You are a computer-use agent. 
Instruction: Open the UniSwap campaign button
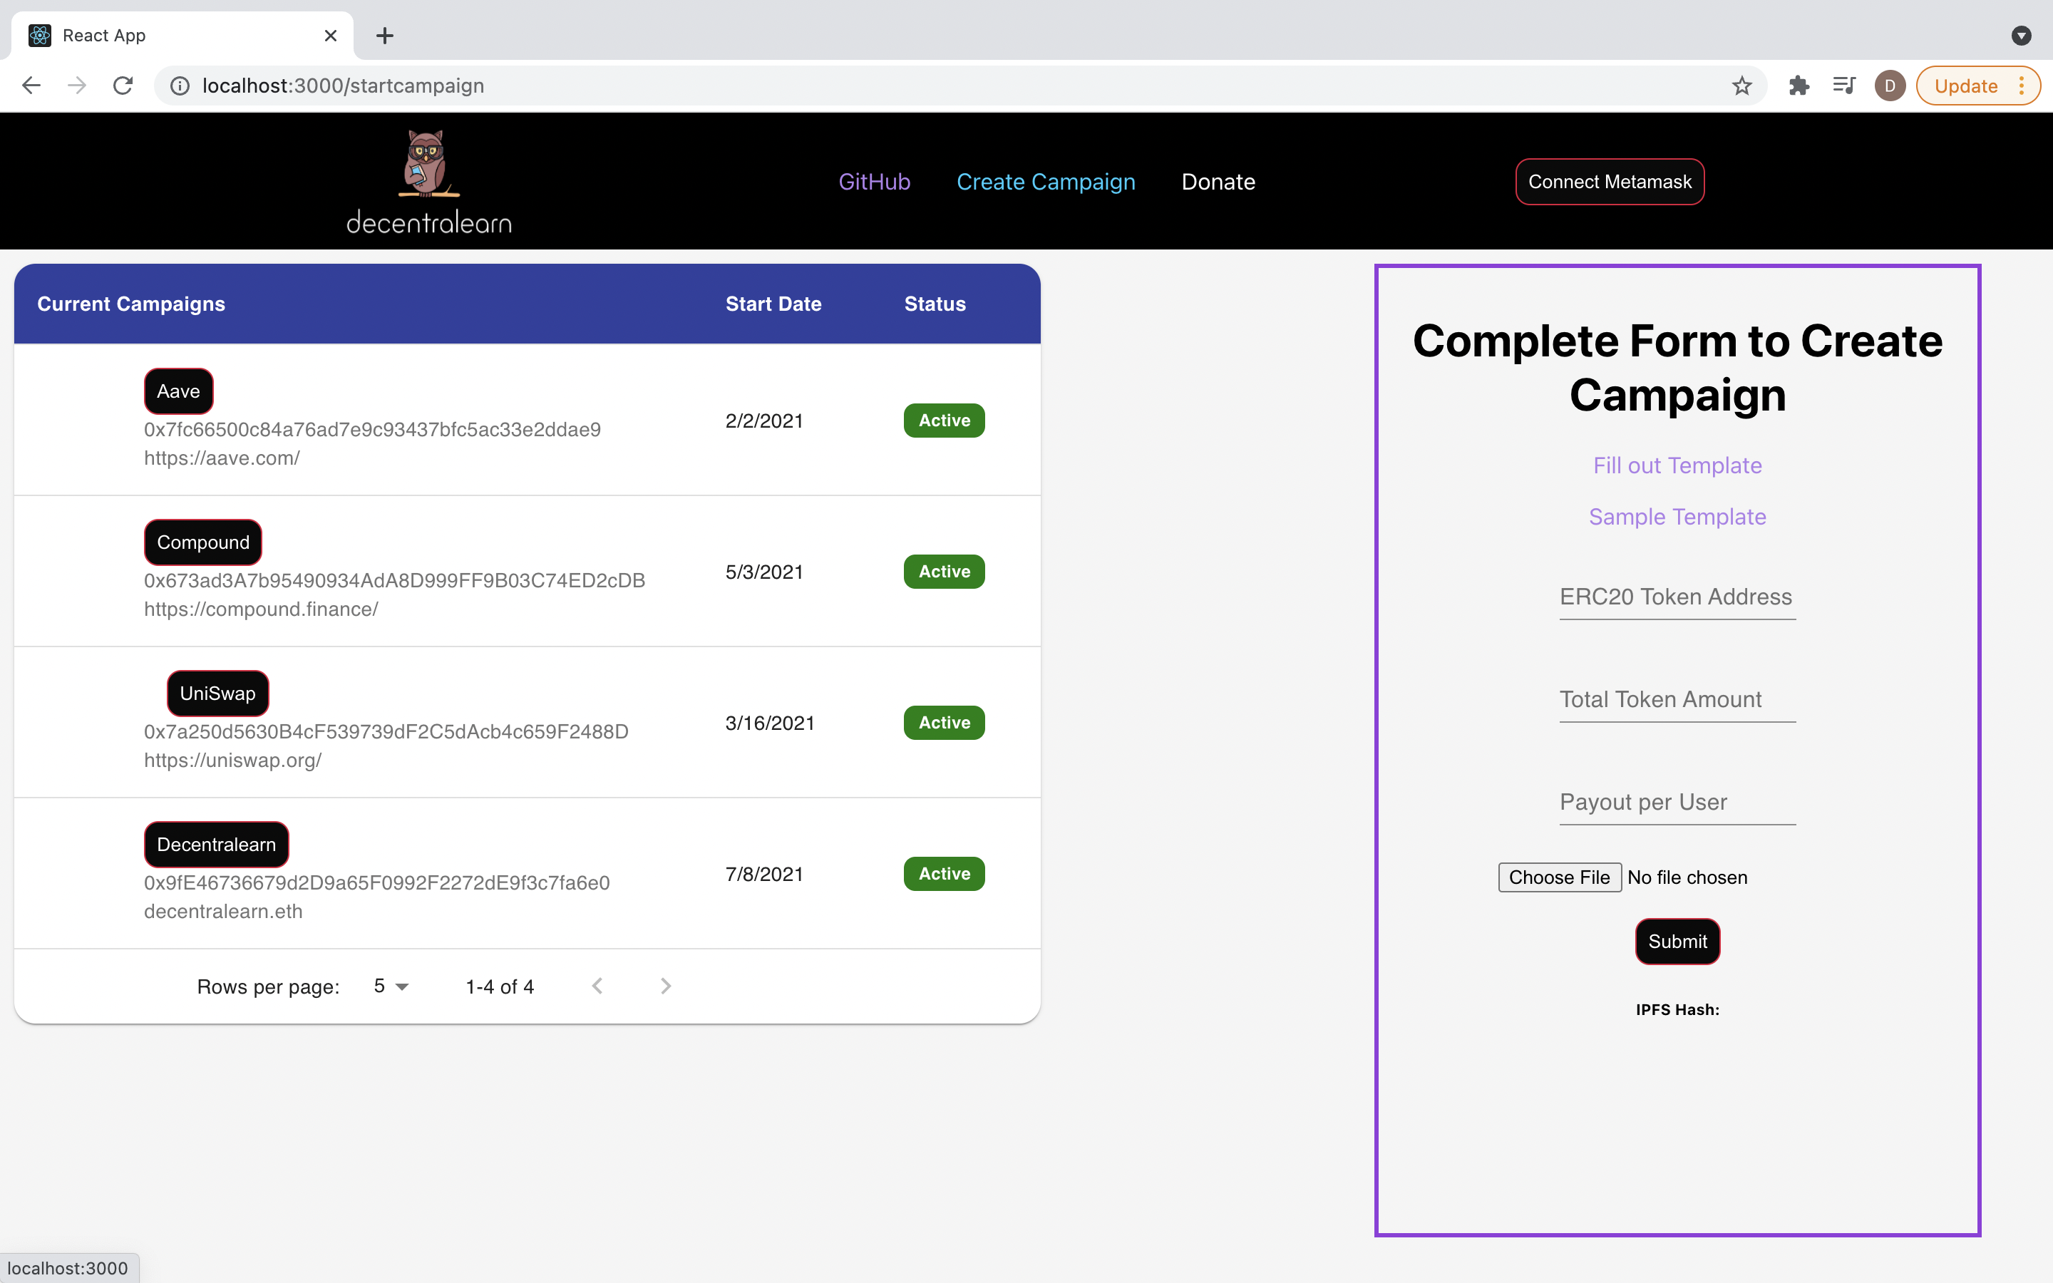[x=217, y=694]
